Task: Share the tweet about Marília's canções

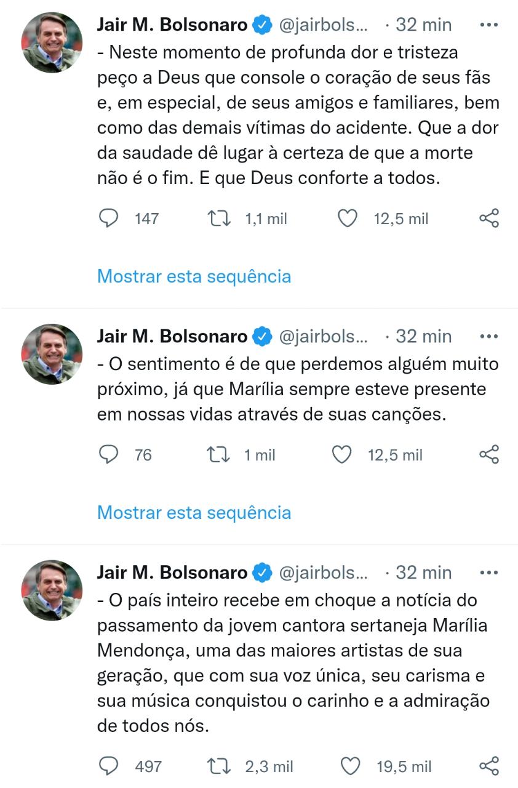Action: 489,455
